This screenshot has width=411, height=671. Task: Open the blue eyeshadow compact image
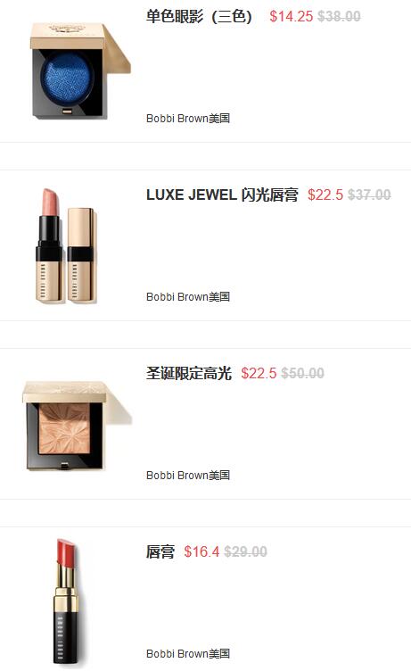coord(79,71)
